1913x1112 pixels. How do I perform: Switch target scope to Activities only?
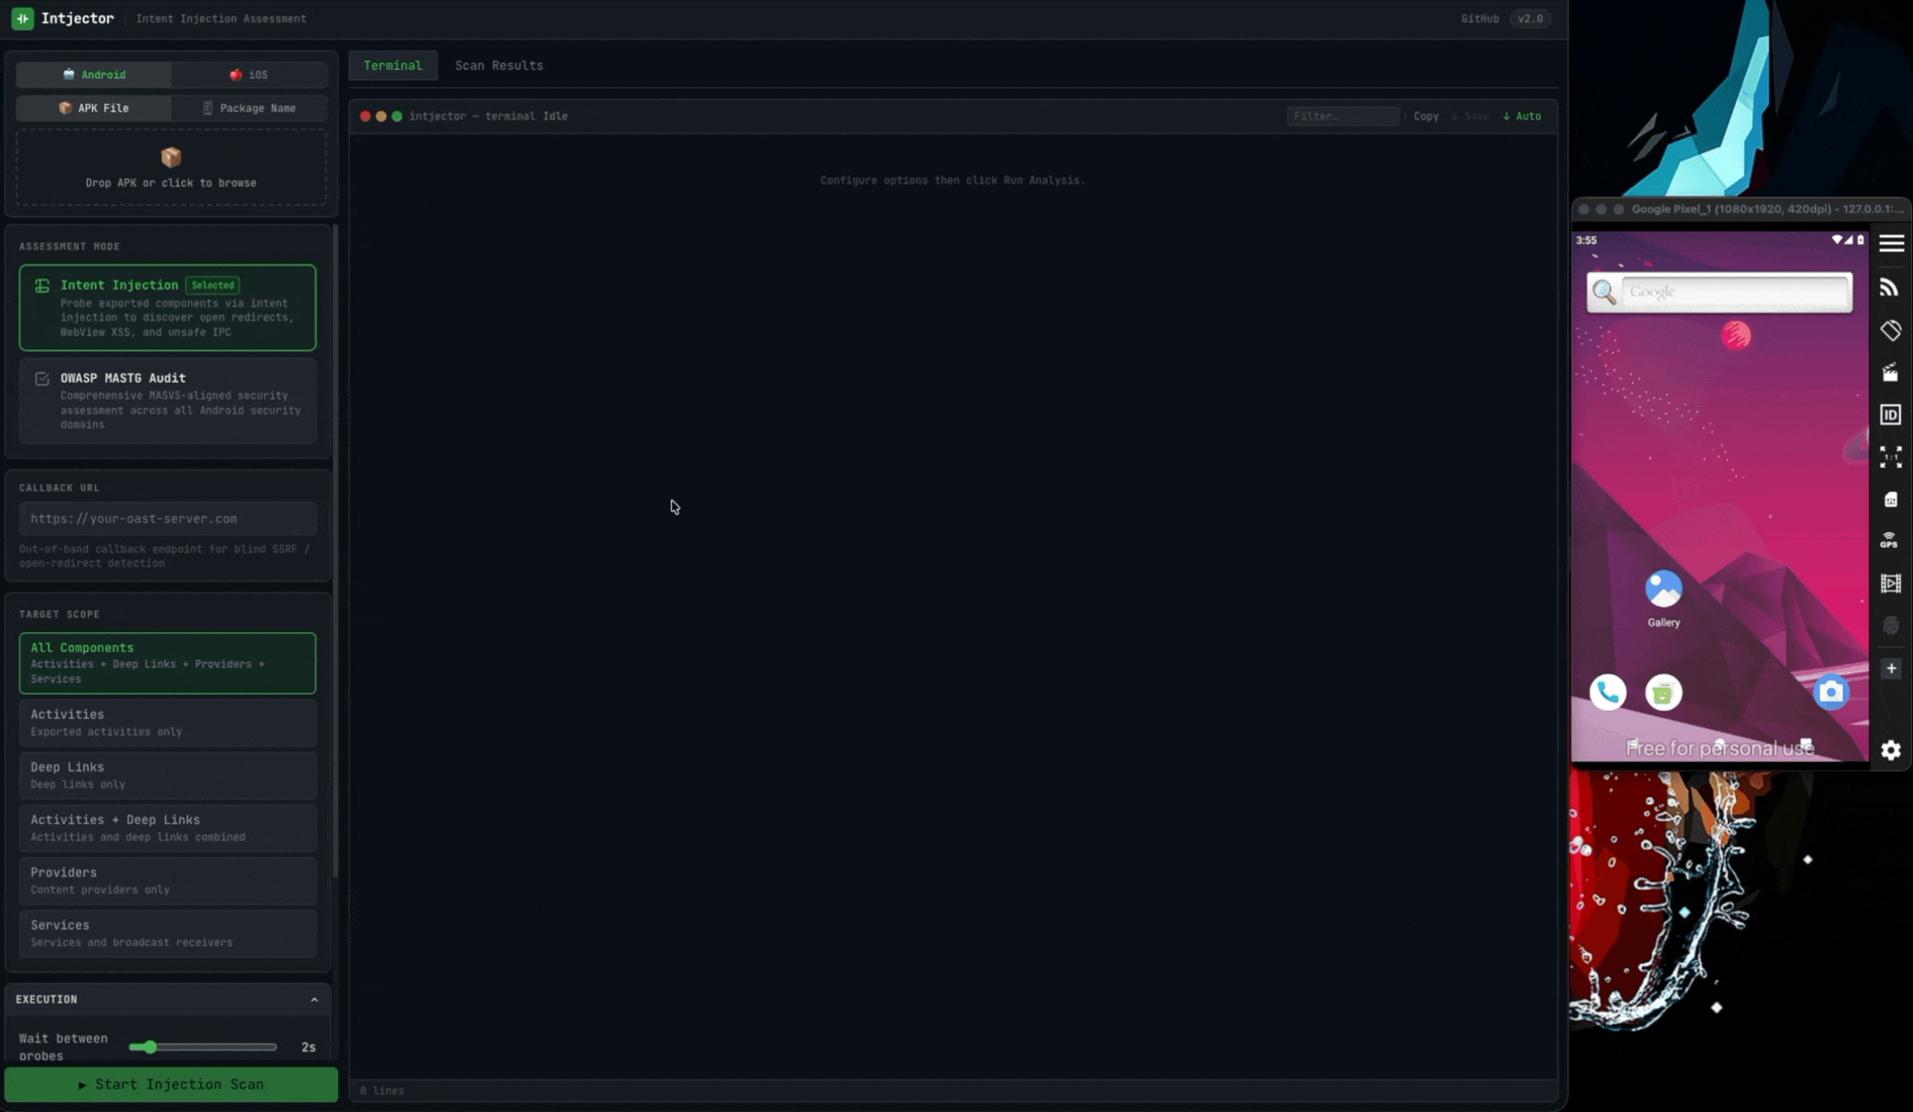pos(168,722)
